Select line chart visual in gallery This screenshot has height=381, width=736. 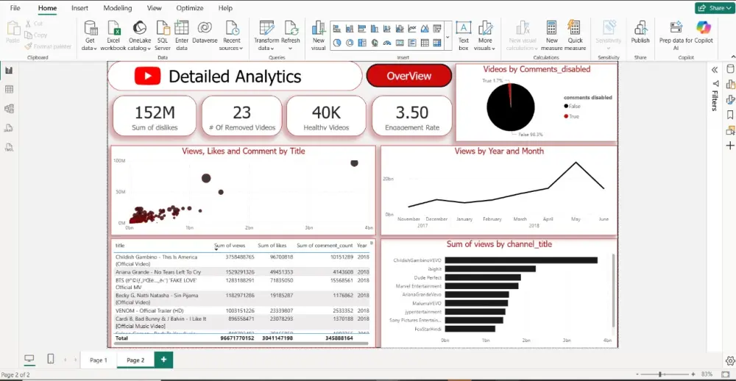click(412, 29)
